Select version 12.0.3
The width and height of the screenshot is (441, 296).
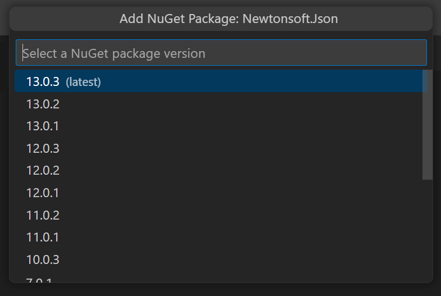[x=43, y=148]
